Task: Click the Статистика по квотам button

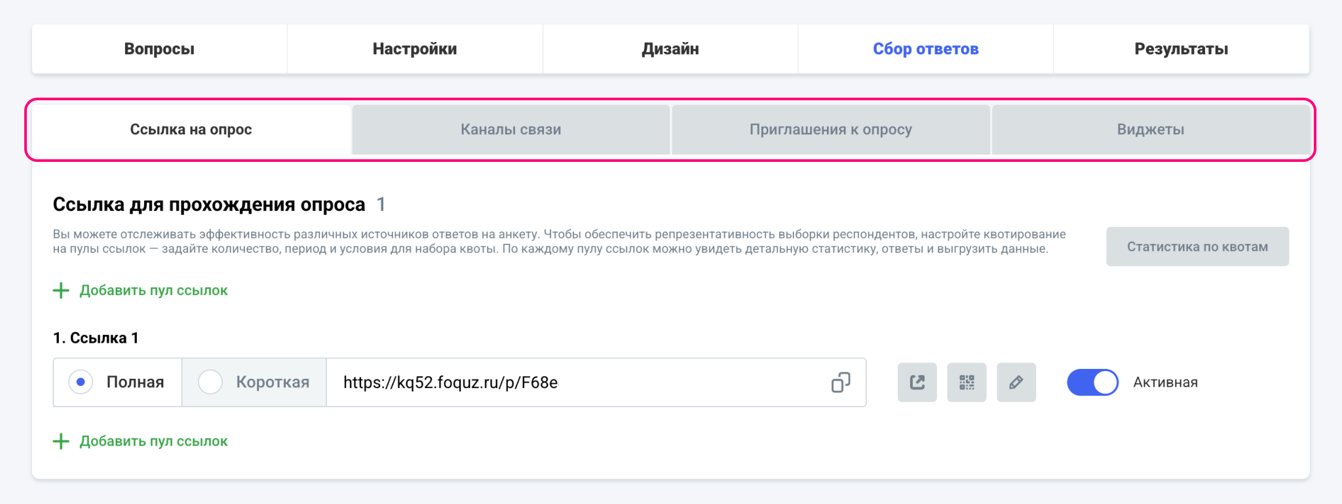Action: 1197,246
